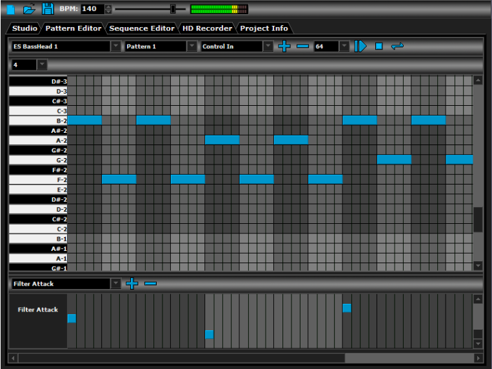Viewport: 492px width, 369px height.
Task: Remove the Filter Attack controller lane
Action: [x=150, y=284]
